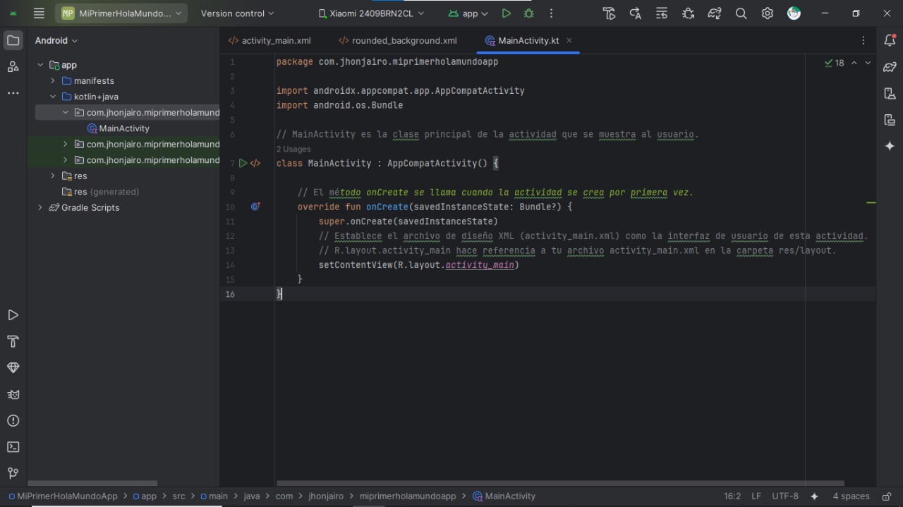
Task: Close the MainActivity.kt tab
Action: (x=569, y=41)
